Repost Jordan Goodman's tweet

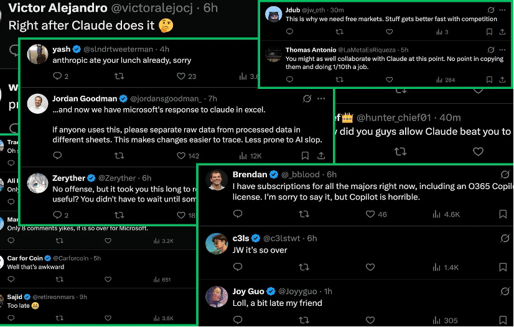click(119, 156)
